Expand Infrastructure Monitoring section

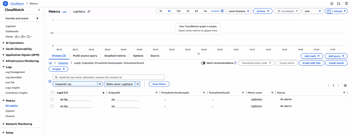coord(3,61)
